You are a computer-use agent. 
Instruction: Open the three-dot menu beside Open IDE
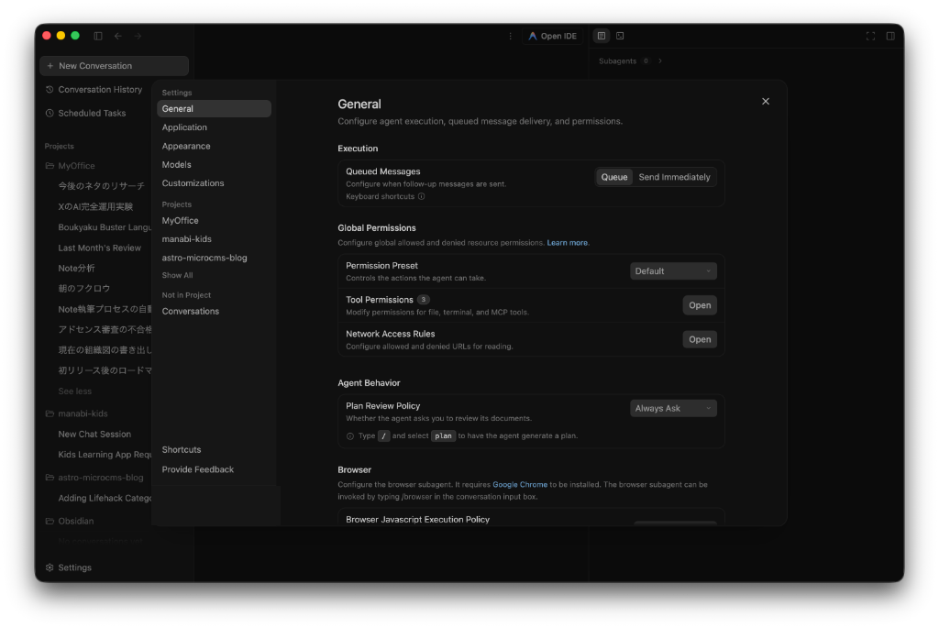click(x=510, y=36)
